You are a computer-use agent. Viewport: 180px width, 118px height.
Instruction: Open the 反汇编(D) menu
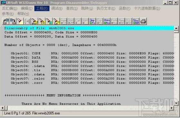click(x=10, y=8)
